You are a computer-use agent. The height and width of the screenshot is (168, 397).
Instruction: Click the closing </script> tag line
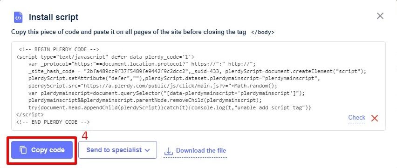tap(30, 114)
